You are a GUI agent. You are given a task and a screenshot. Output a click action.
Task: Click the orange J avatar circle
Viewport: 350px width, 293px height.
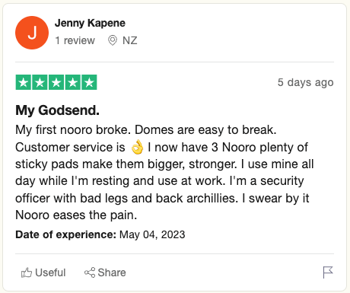click(x=32, y=33)
